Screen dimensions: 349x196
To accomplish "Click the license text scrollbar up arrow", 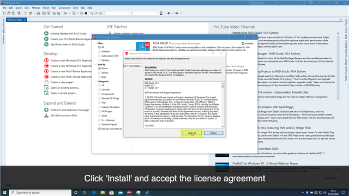I will pyautogui.click(x=222, y=83).
